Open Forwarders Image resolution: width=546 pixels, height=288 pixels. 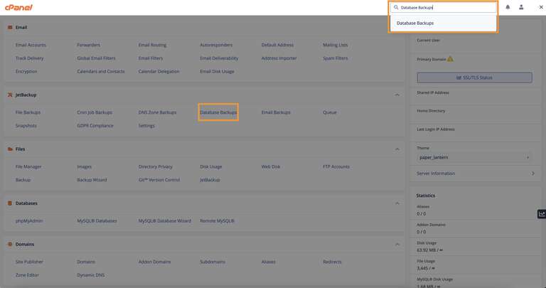88,45
